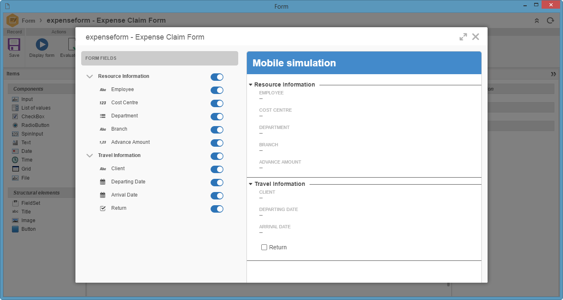Expand the side panel with double-arrow icon
The height and width of the screenshot is (300, 563).
(x=553, y=74)
